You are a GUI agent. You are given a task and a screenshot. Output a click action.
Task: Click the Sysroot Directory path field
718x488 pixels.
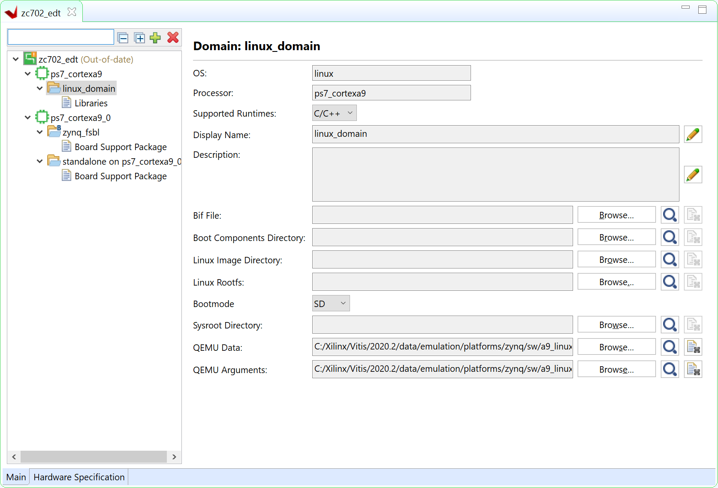point(442,325)
